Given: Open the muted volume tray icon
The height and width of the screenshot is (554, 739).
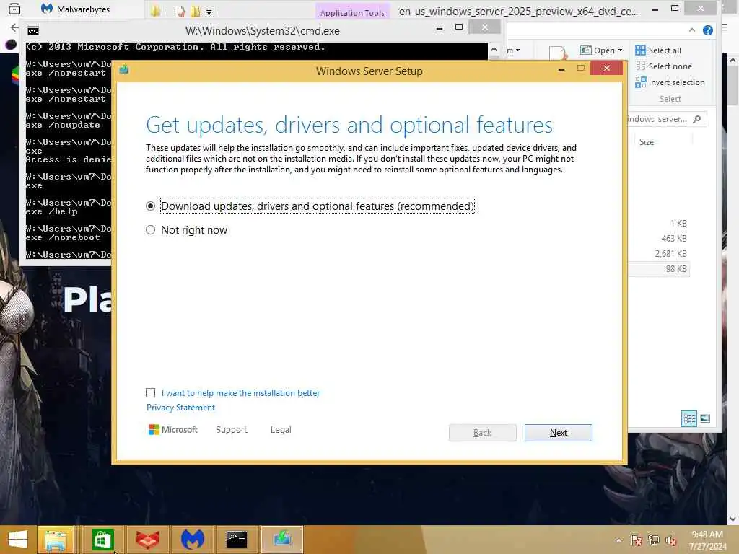Looking at the screenshot, I should click(x=670, y=540).
